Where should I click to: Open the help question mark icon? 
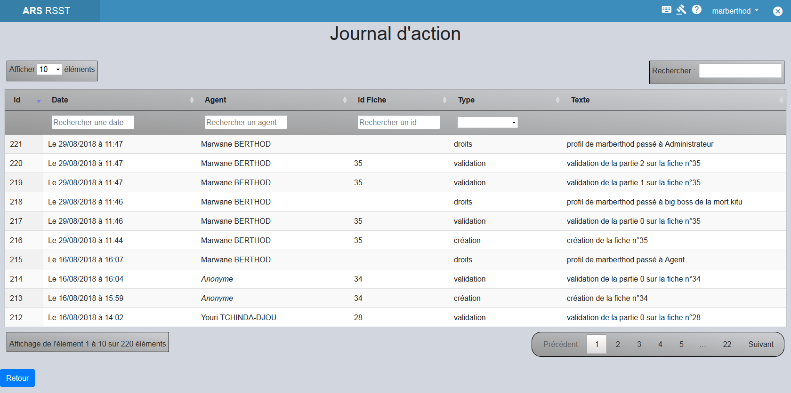tap(697, 9)
